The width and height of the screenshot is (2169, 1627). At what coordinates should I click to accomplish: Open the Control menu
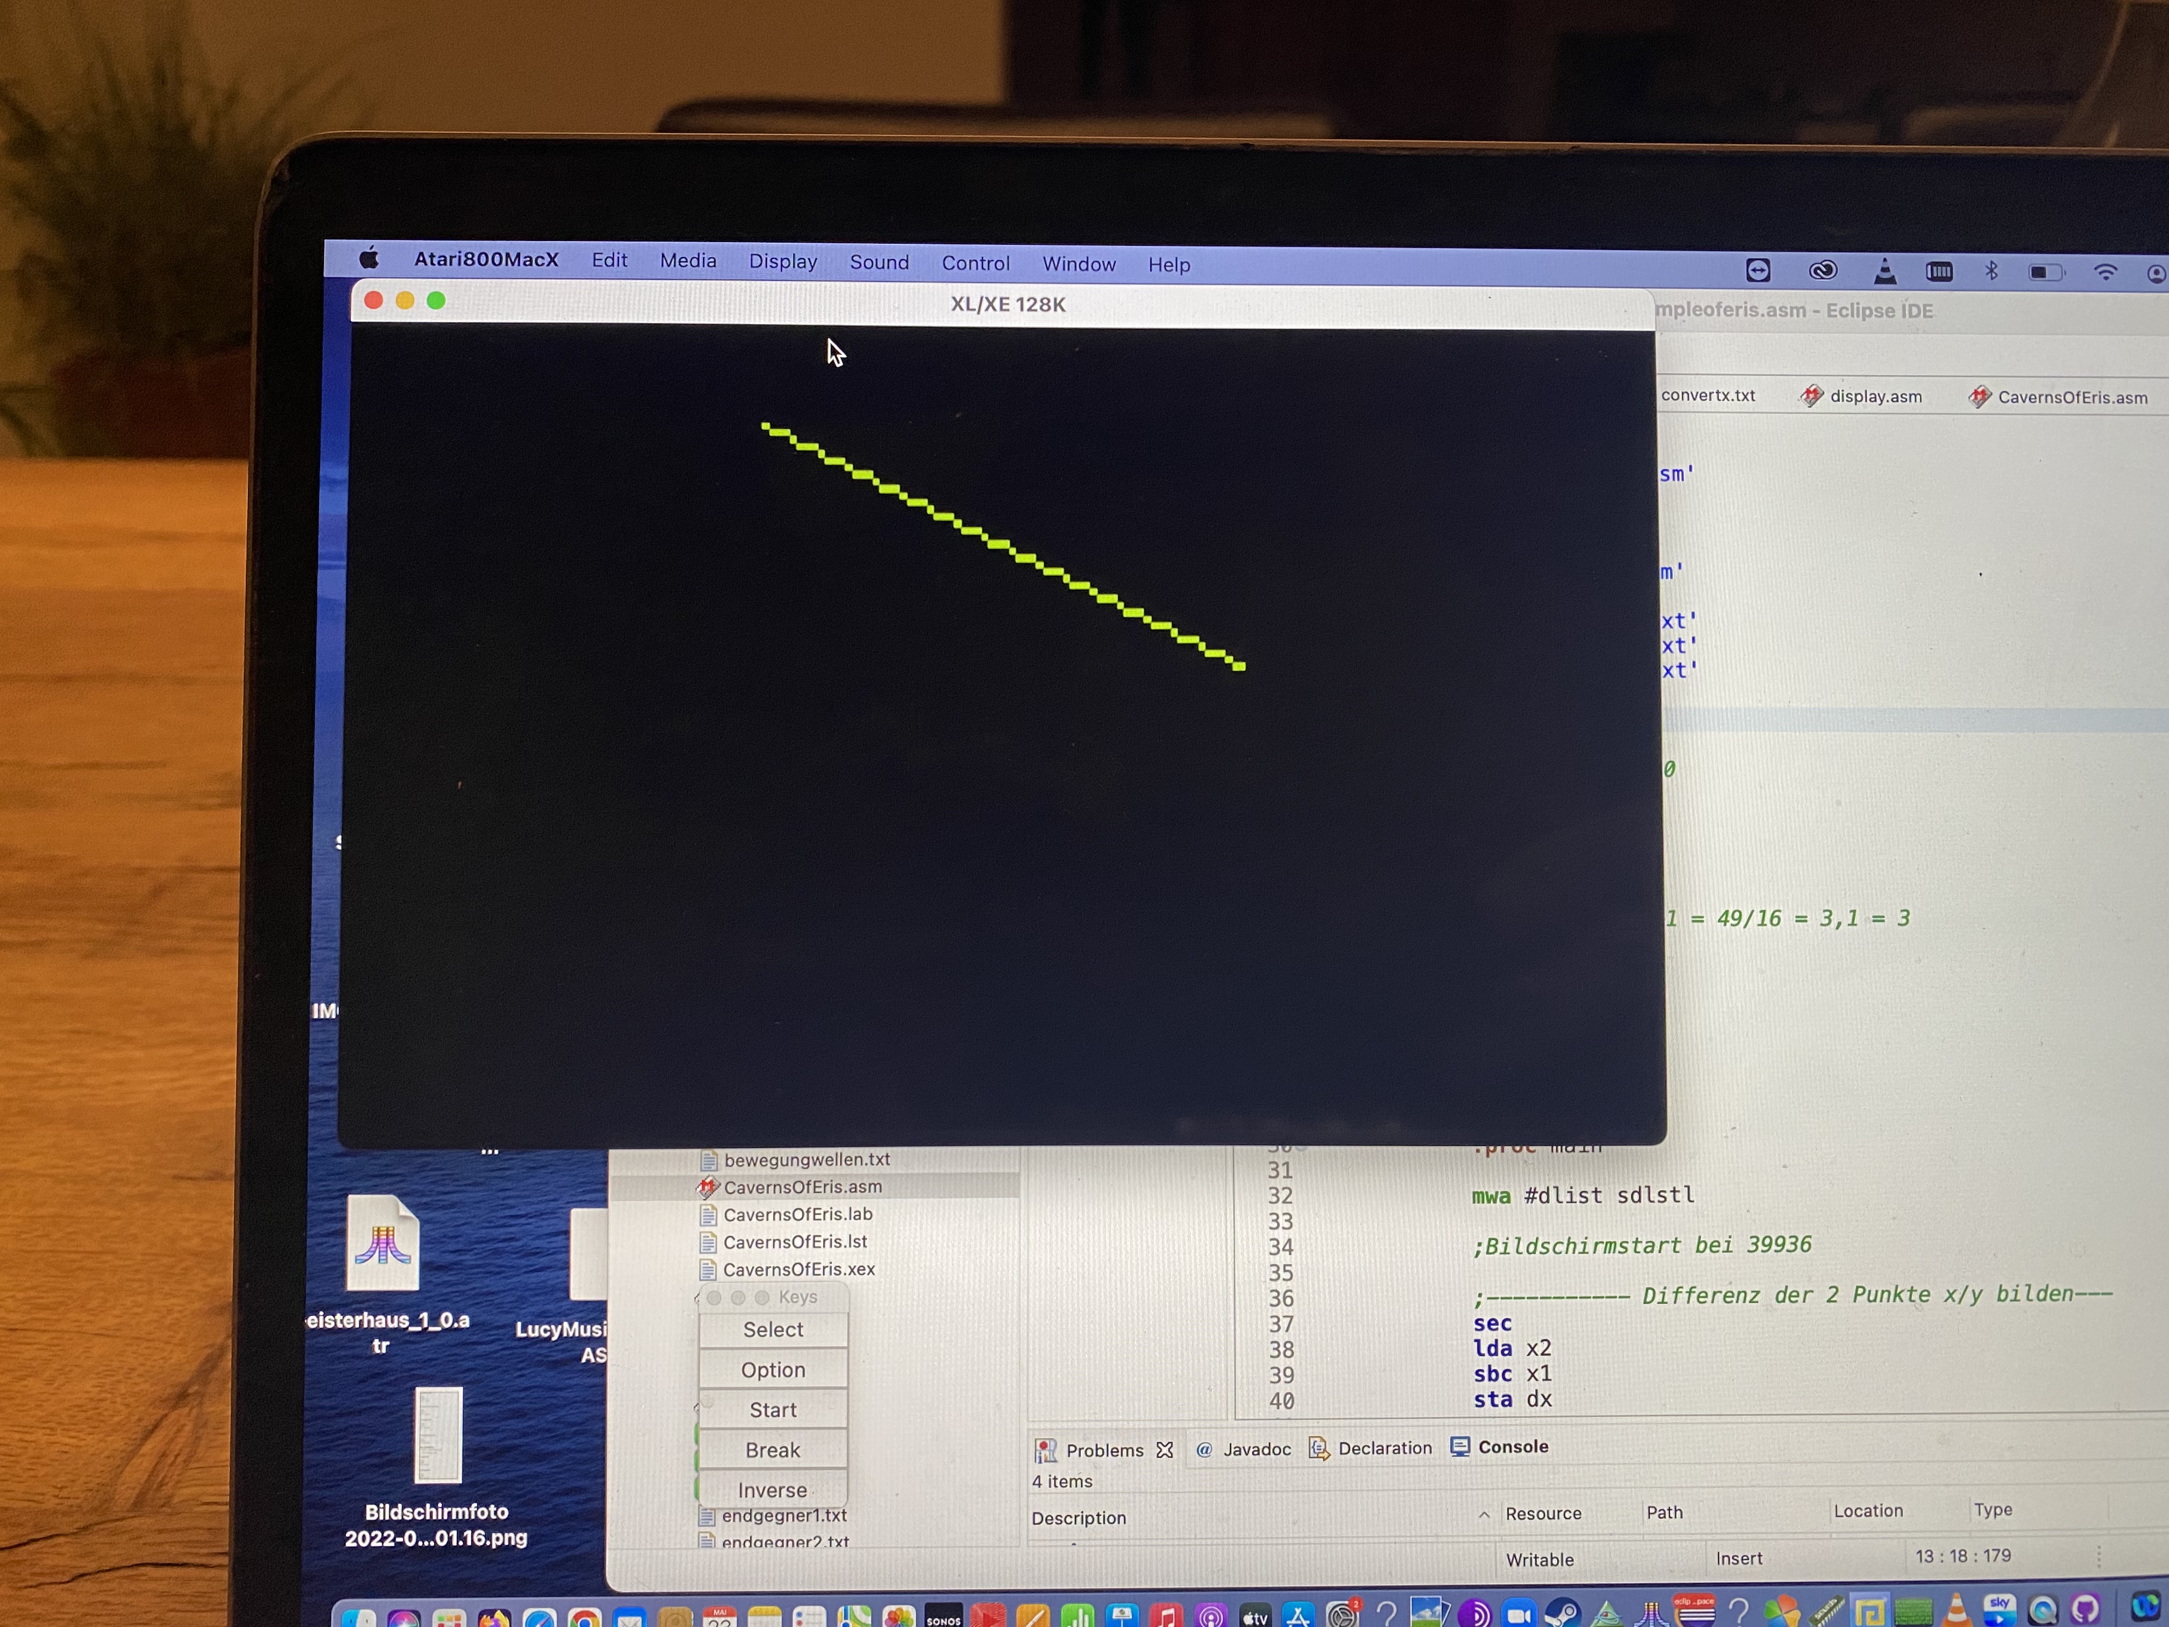975,264
